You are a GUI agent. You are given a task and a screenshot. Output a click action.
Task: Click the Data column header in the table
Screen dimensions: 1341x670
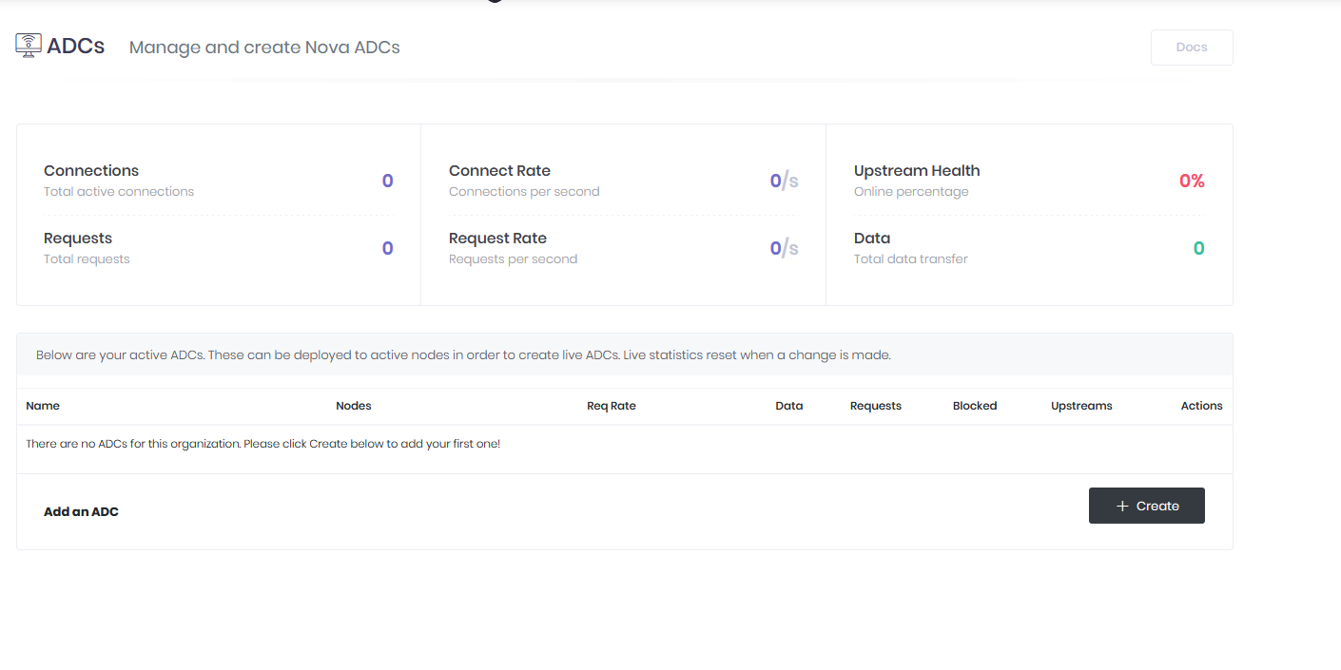pos(789,406)
